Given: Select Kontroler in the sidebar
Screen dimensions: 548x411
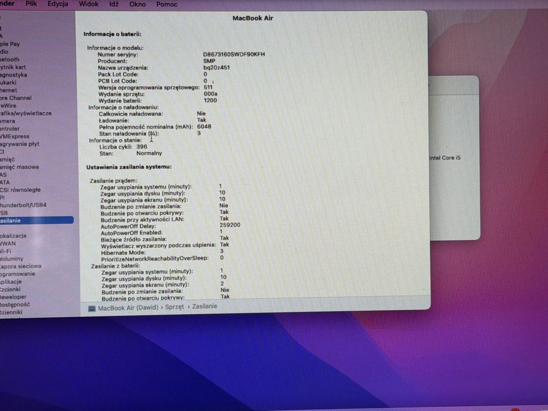Looking at the screenshot, I should [x=10, y=129].
